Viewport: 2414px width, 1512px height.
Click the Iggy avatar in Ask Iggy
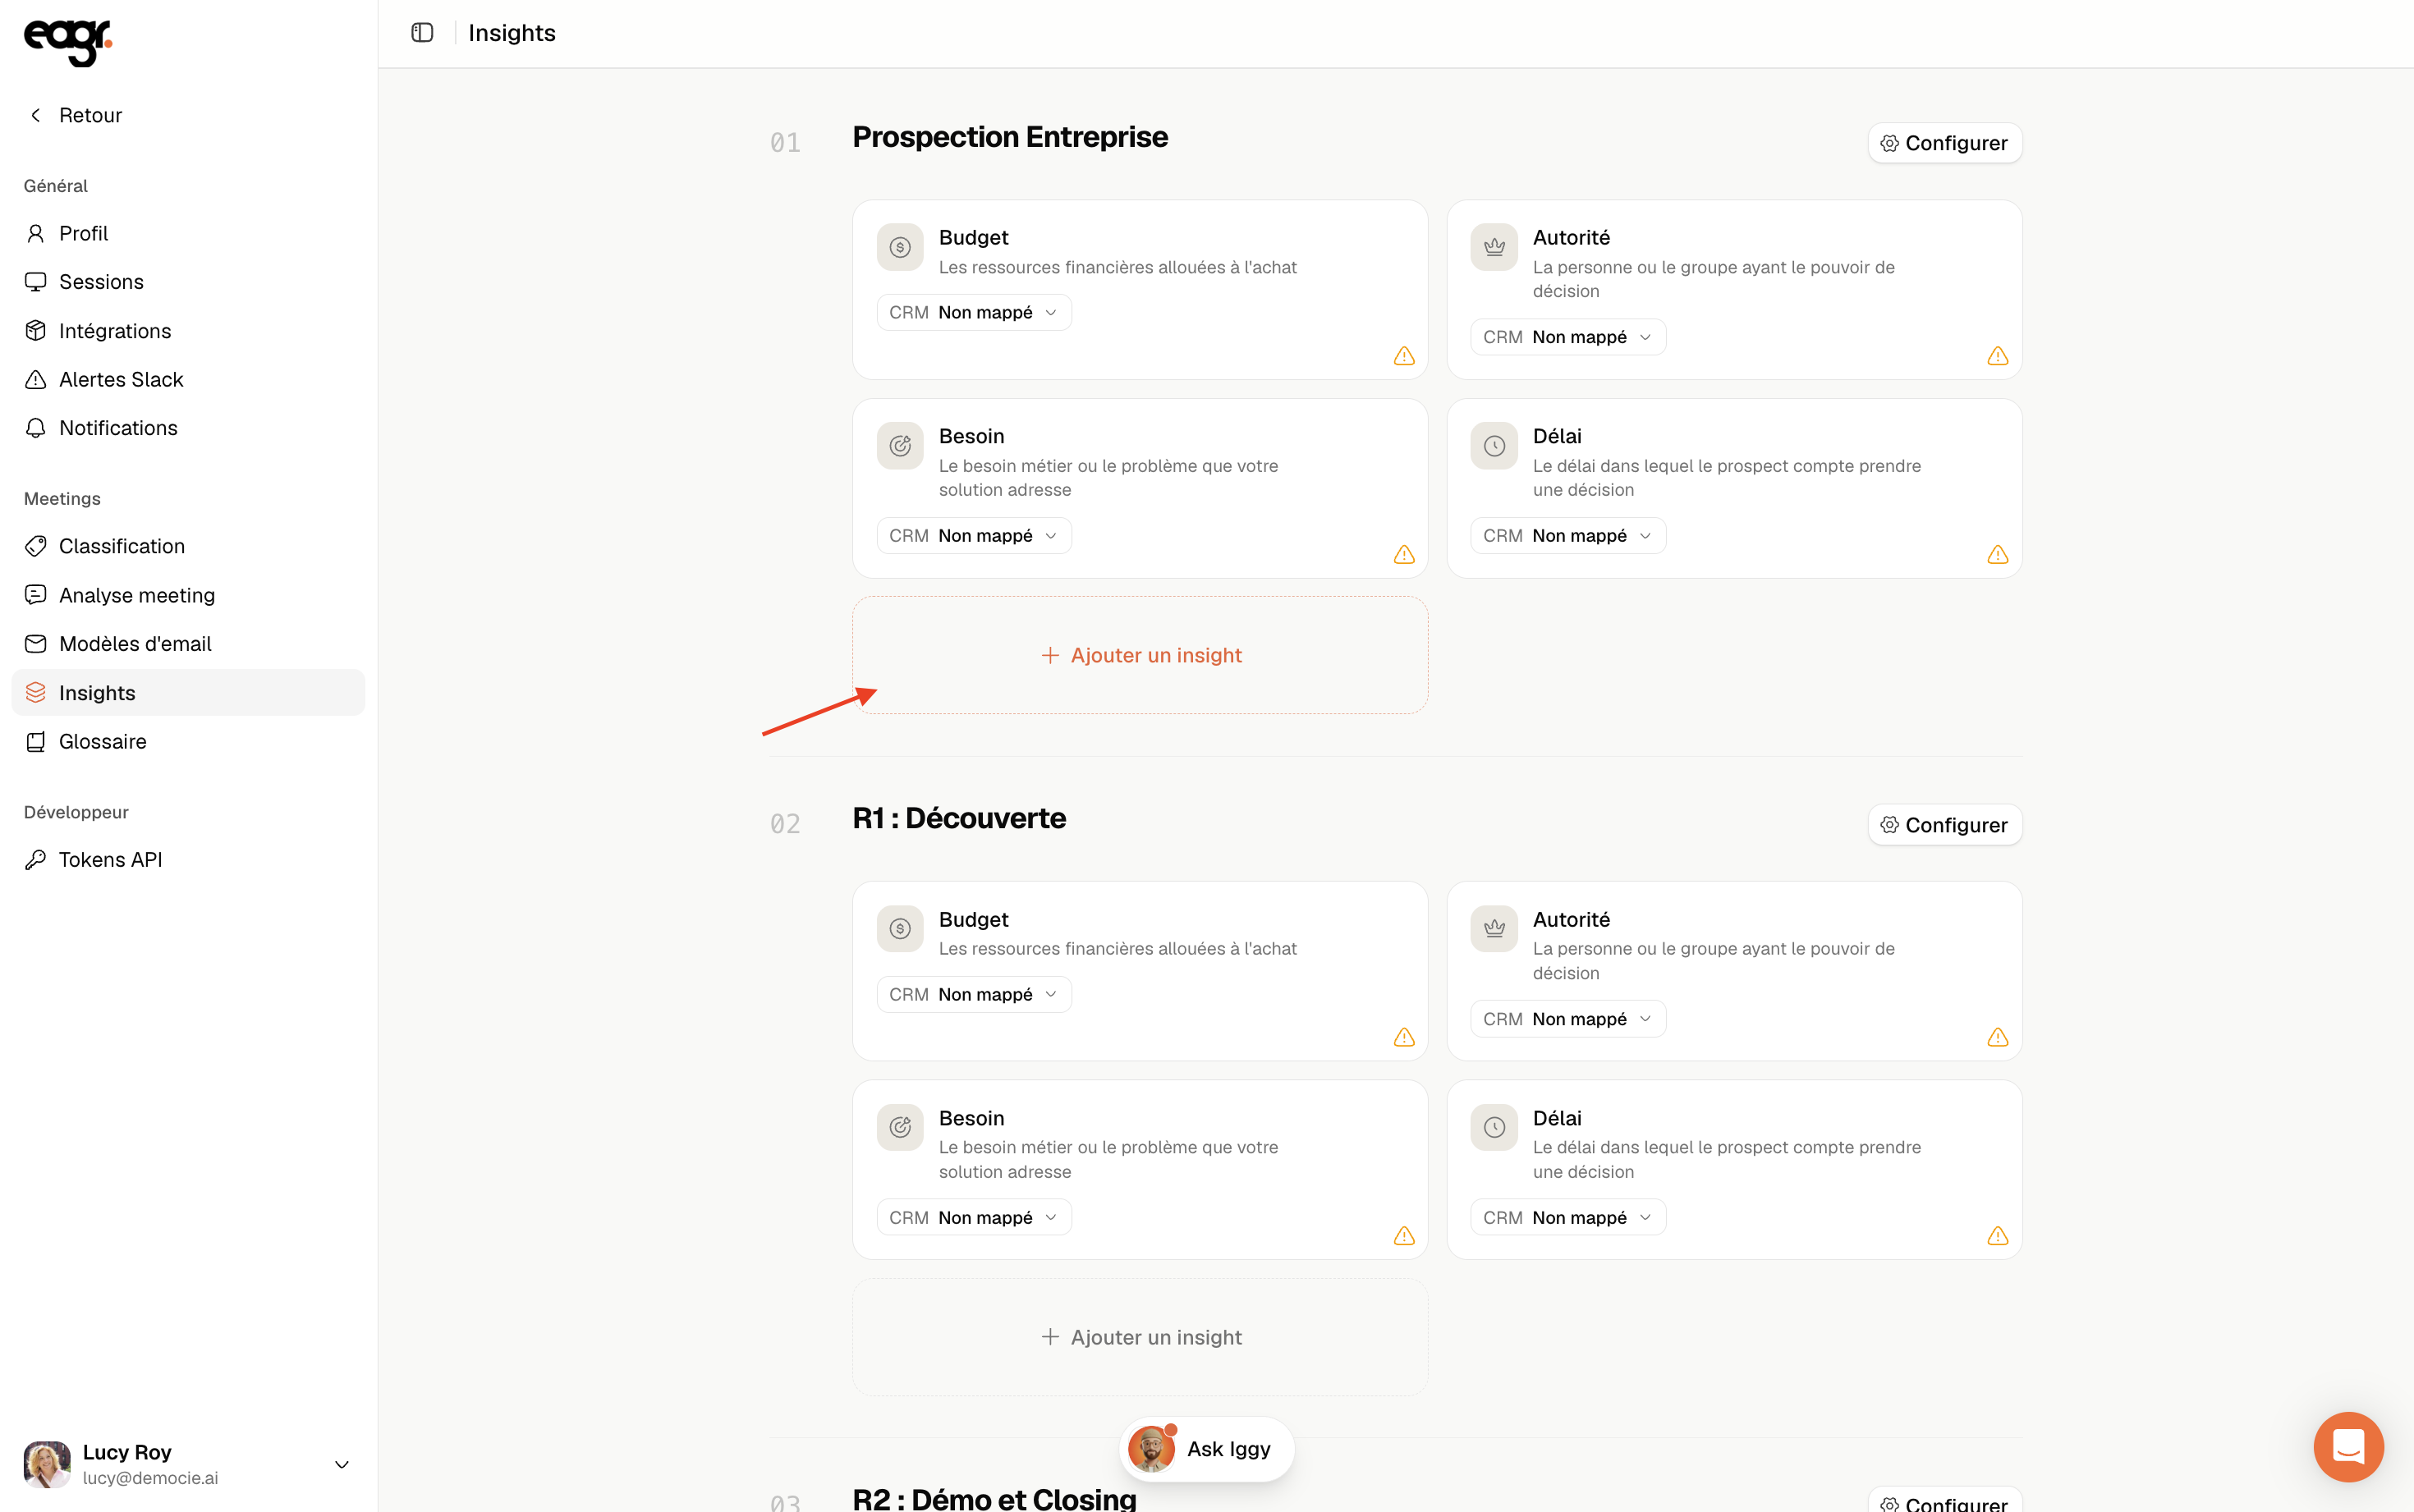[x=1151, y=1449]
